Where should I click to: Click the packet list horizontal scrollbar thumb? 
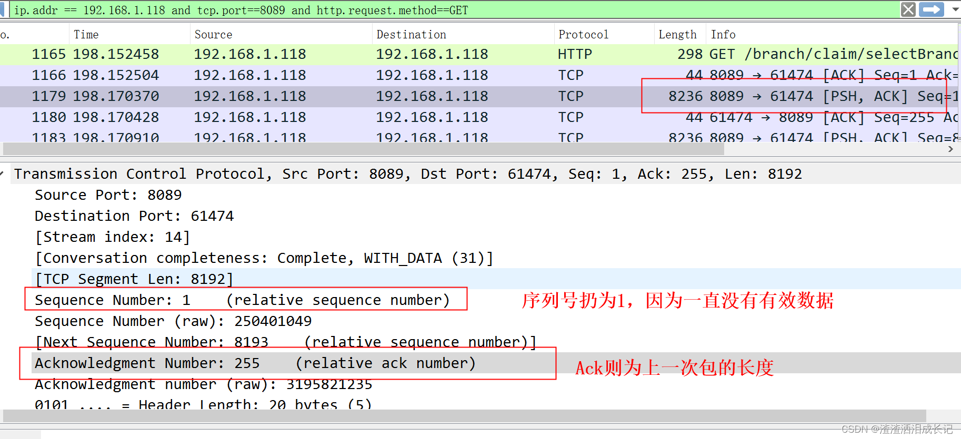point(363,149)
